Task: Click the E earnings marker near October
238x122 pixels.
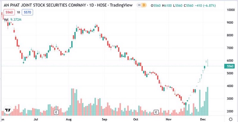Action: point(156,112)
